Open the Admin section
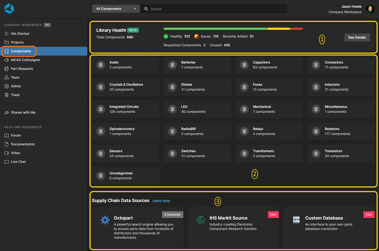Image resolution: width=379 pixels, height=251 pixels. click(x=44, y=86)
